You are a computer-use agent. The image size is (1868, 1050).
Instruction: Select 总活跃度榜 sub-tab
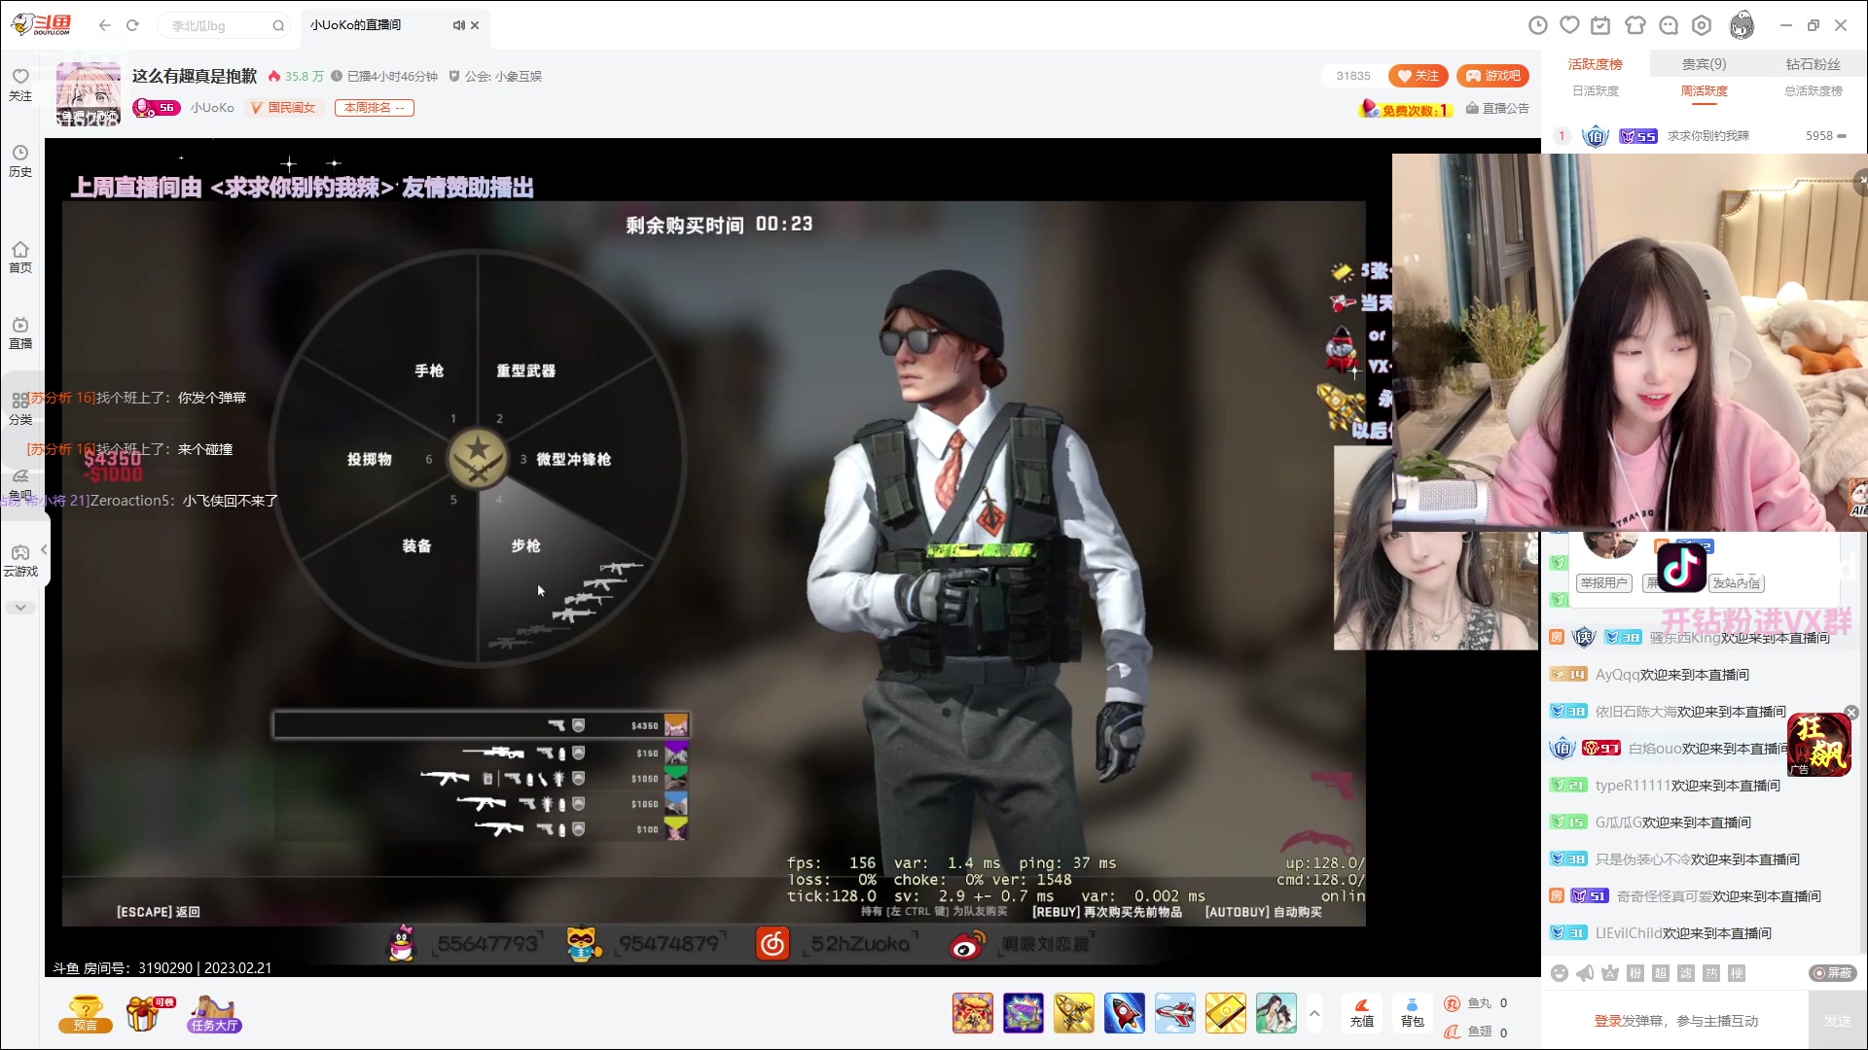coord(1813,91)
